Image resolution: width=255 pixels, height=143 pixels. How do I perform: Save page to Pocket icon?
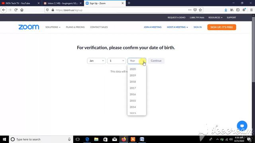point(195,10)
